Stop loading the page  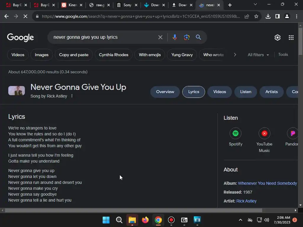pyautogui.click(x=25, y=17)
